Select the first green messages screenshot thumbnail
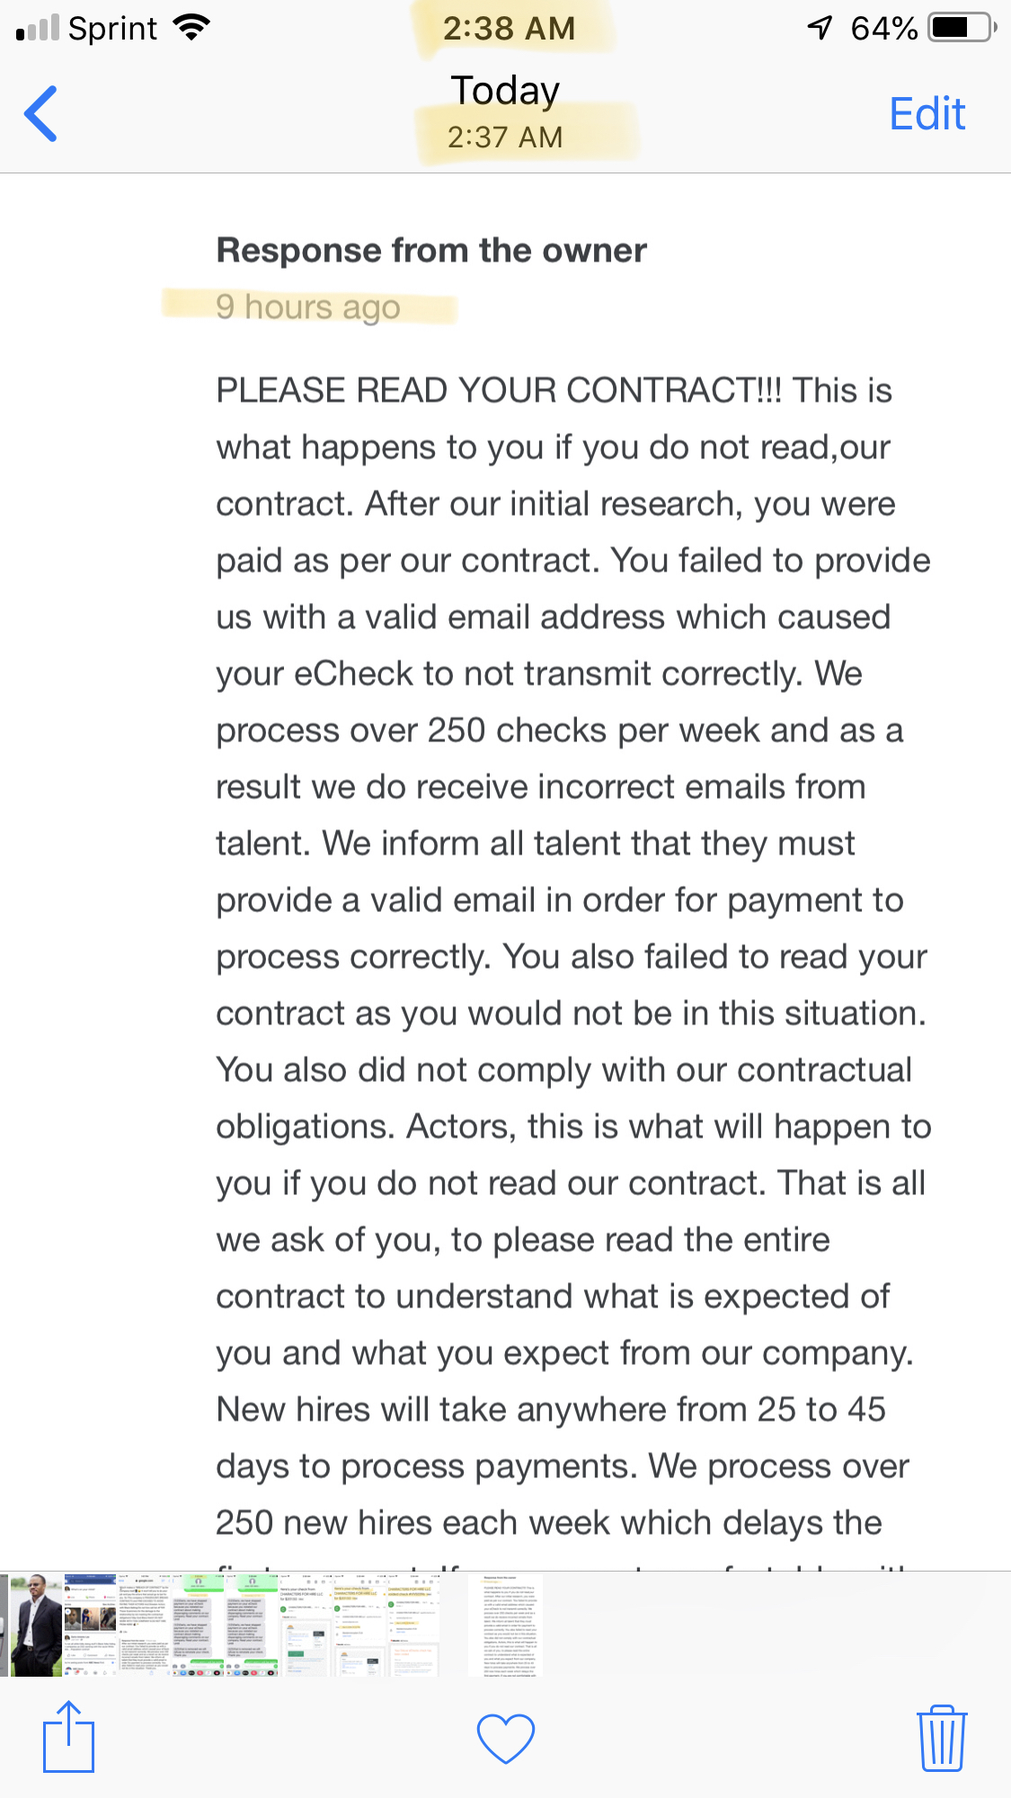 click(198, 1625)
